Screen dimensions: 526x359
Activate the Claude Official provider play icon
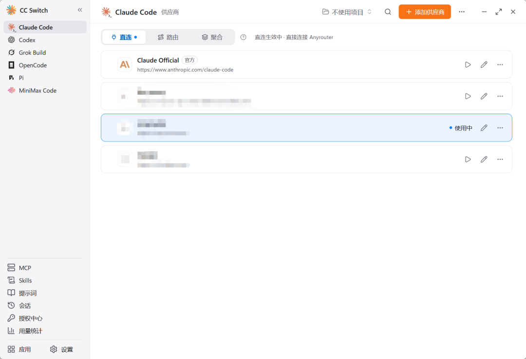(468, 64)
